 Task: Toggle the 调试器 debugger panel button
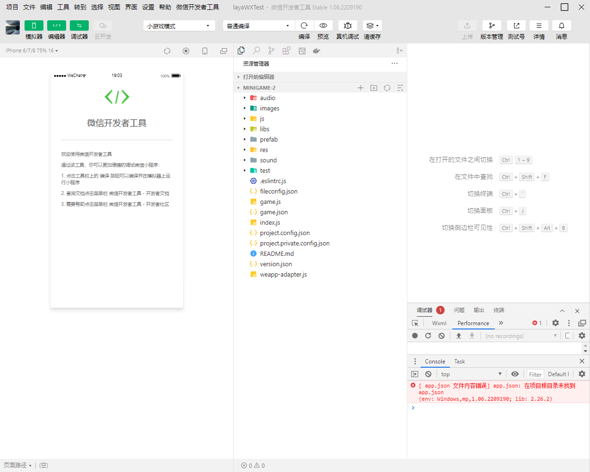coord(79,25)
